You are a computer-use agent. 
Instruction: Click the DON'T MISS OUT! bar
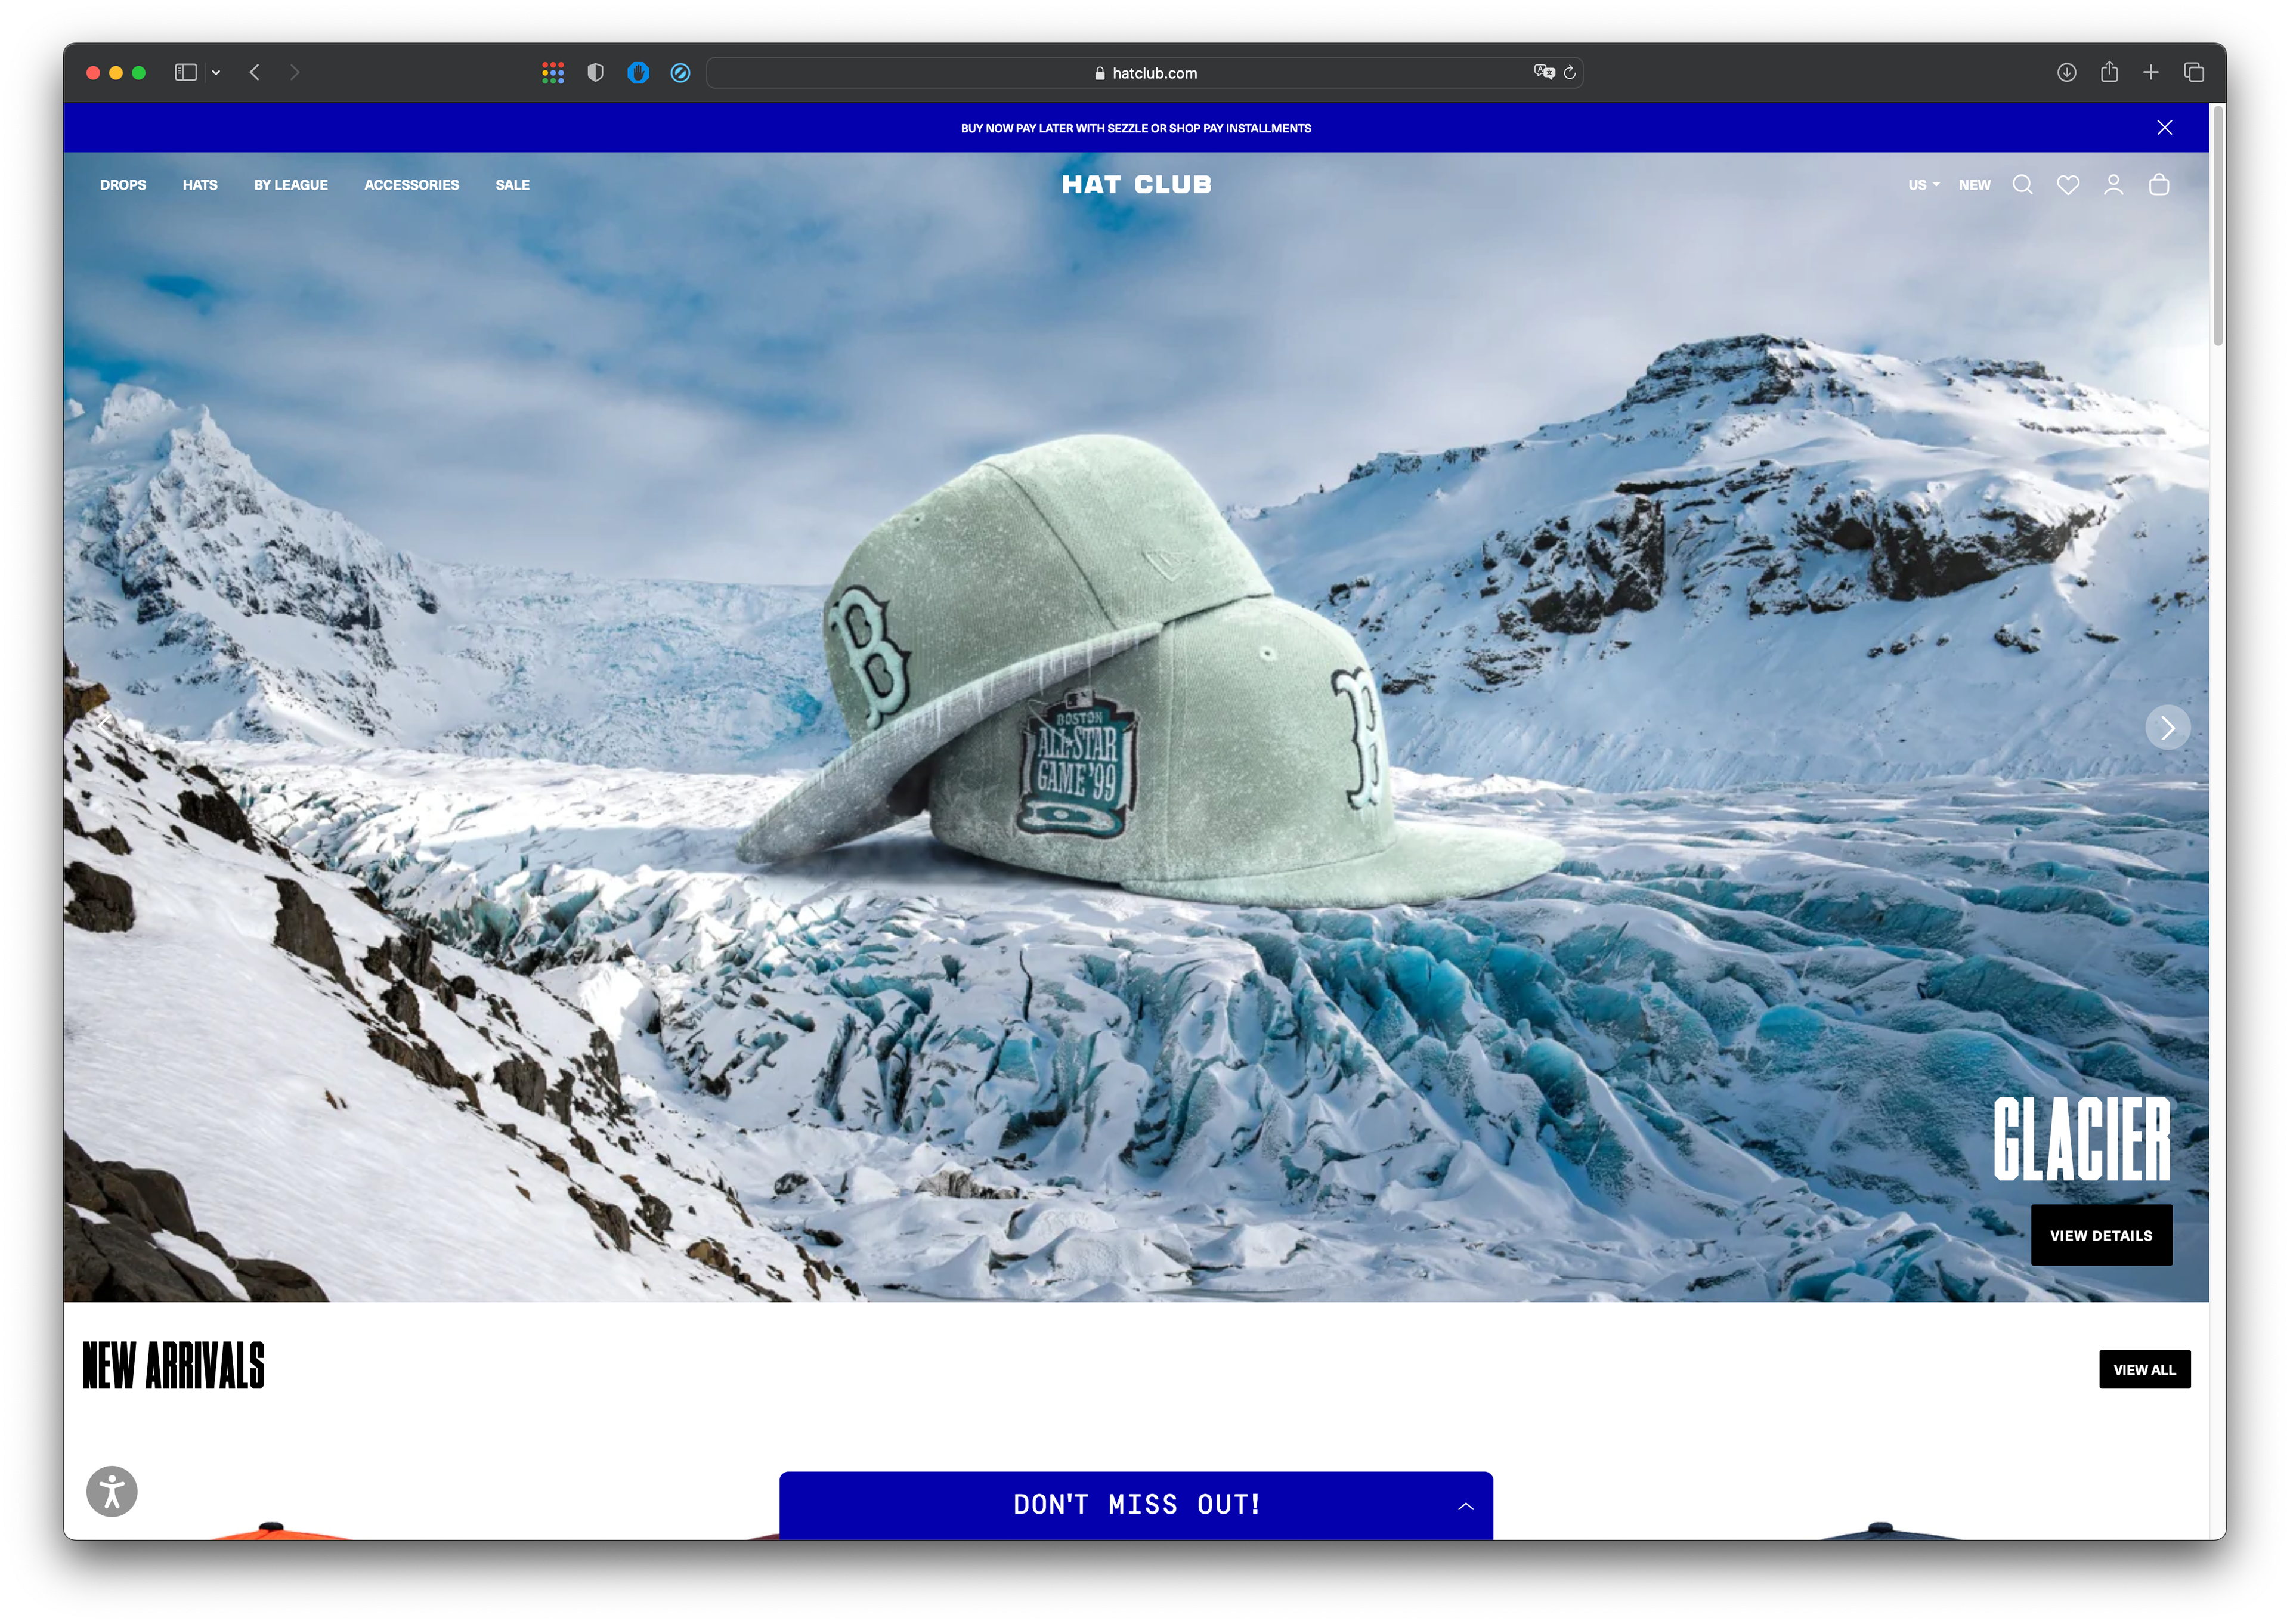point(1136,1505)
